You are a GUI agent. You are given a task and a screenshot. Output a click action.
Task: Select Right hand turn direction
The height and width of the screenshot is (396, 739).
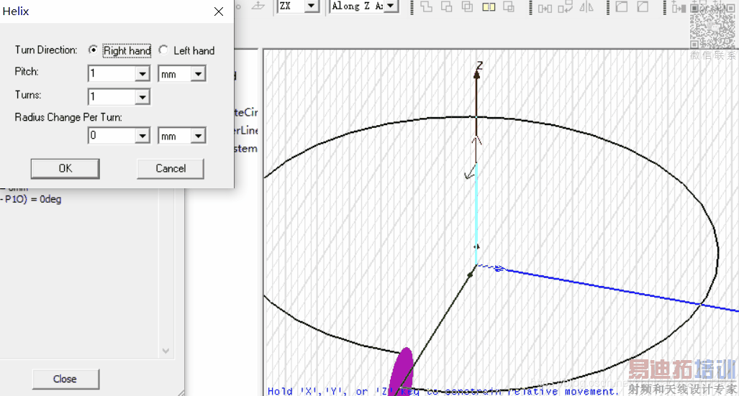[93, 50]
